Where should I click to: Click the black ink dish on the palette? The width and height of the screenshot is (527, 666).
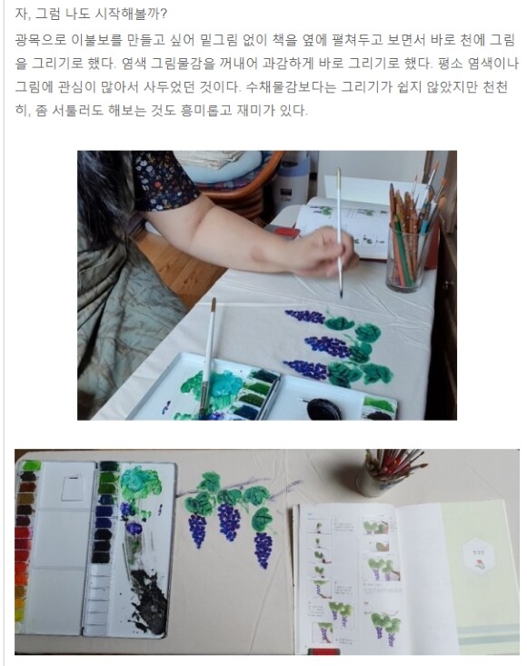(x=324, y=408)
